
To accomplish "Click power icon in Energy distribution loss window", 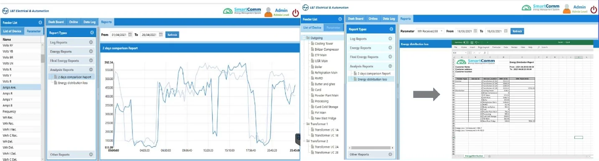I will [x=594, y=9].
